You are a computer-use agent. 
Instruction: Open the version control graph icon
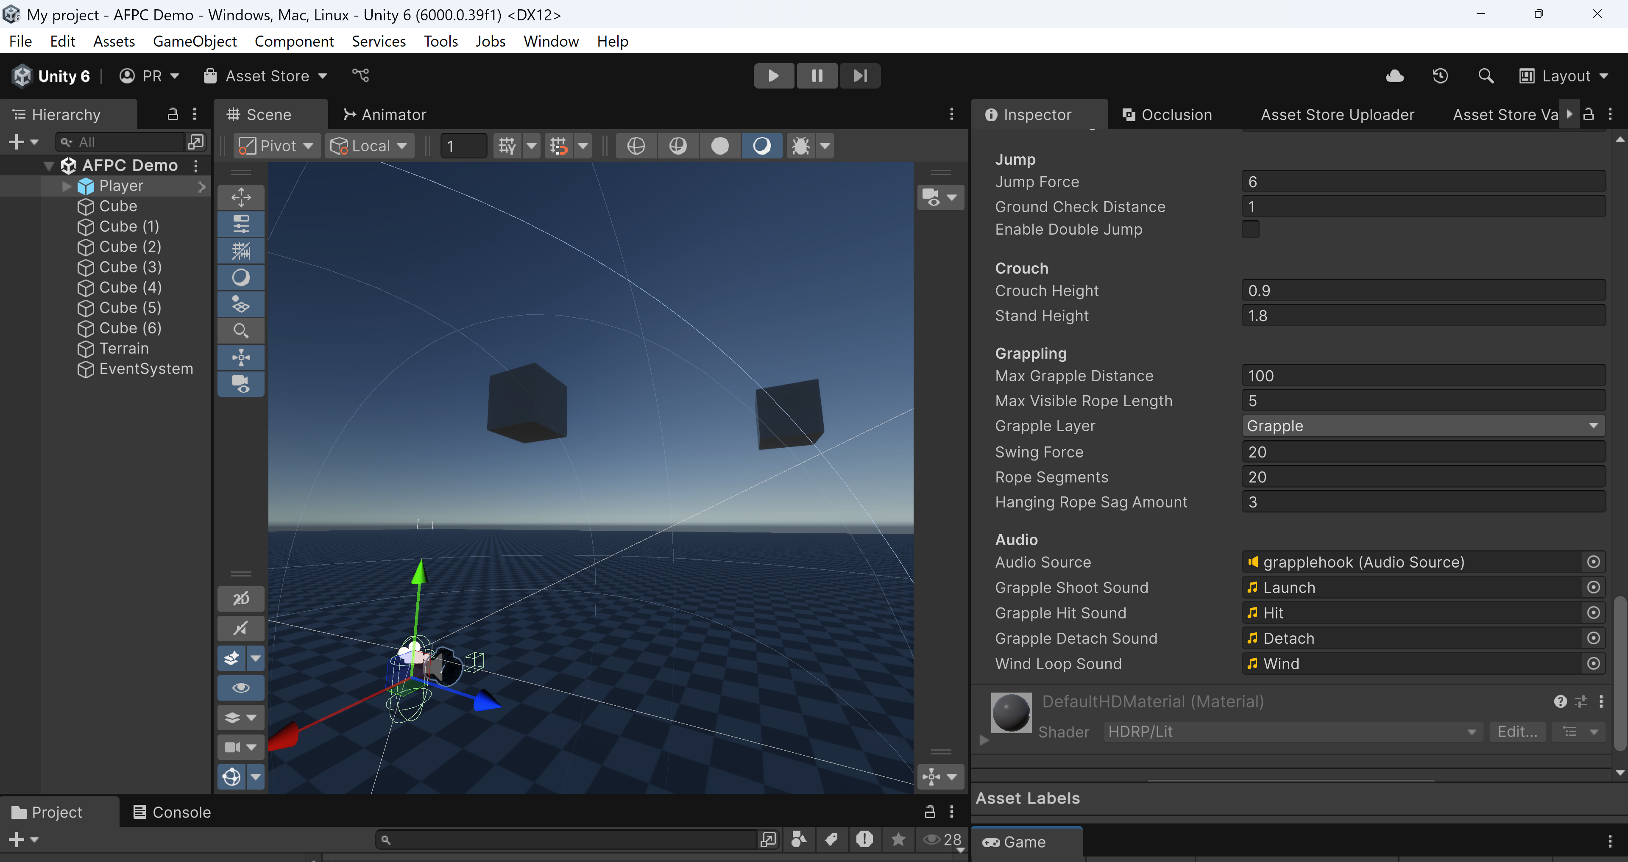tap(360, 75)
